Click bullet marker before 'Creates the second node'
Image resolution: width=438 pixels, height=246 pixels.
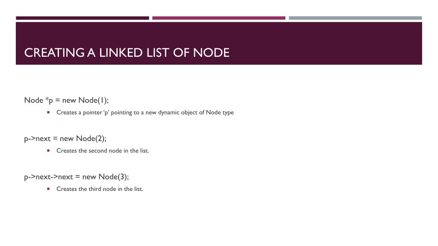click(x=48, y=151)
